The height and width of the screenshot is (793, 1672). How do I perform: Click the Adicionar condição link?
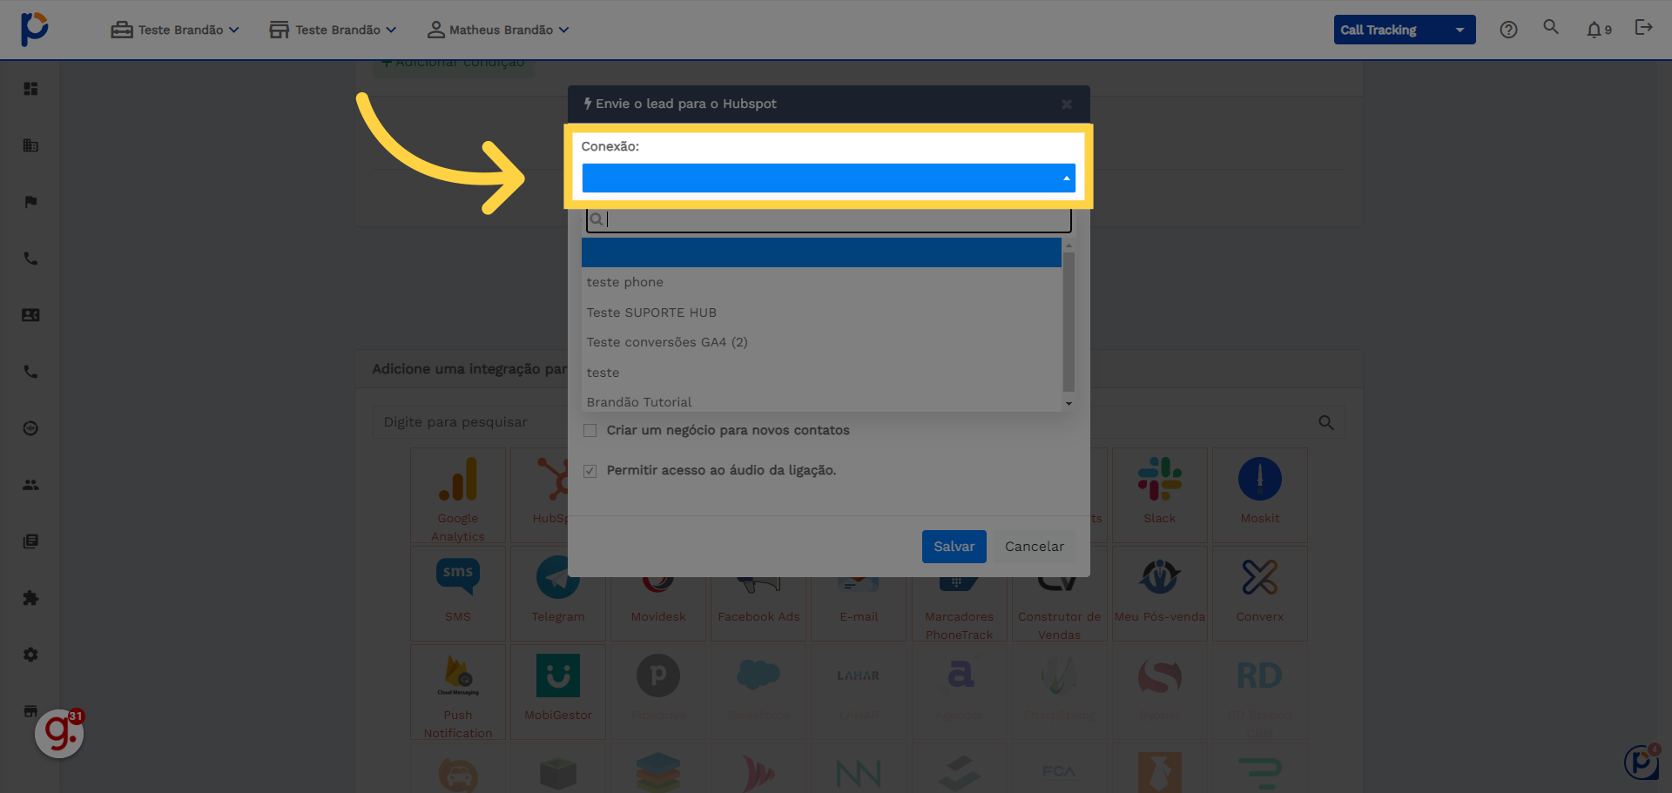point(454,64)
